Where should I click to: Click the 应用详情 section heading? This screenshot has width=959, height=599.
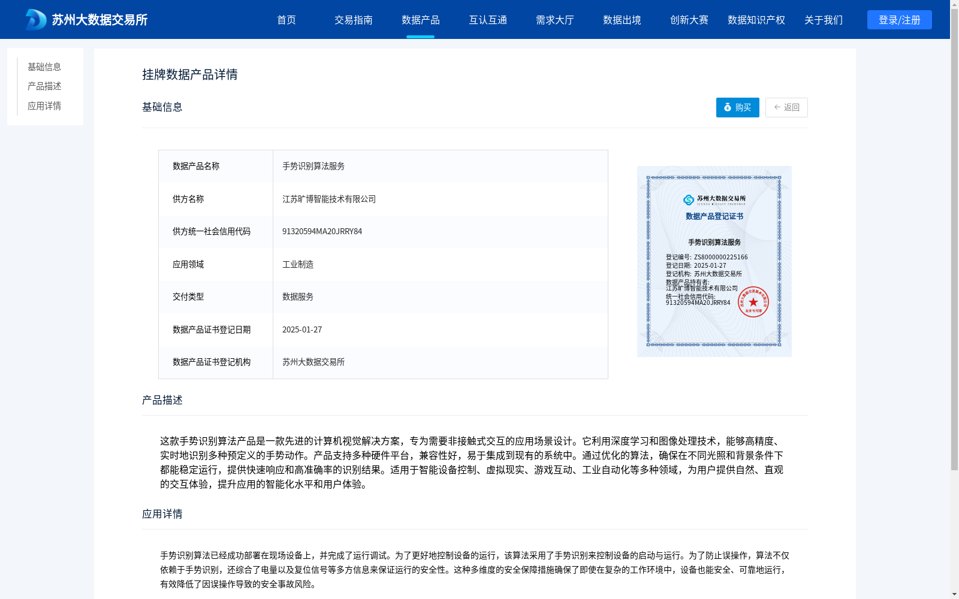point(162,514)
